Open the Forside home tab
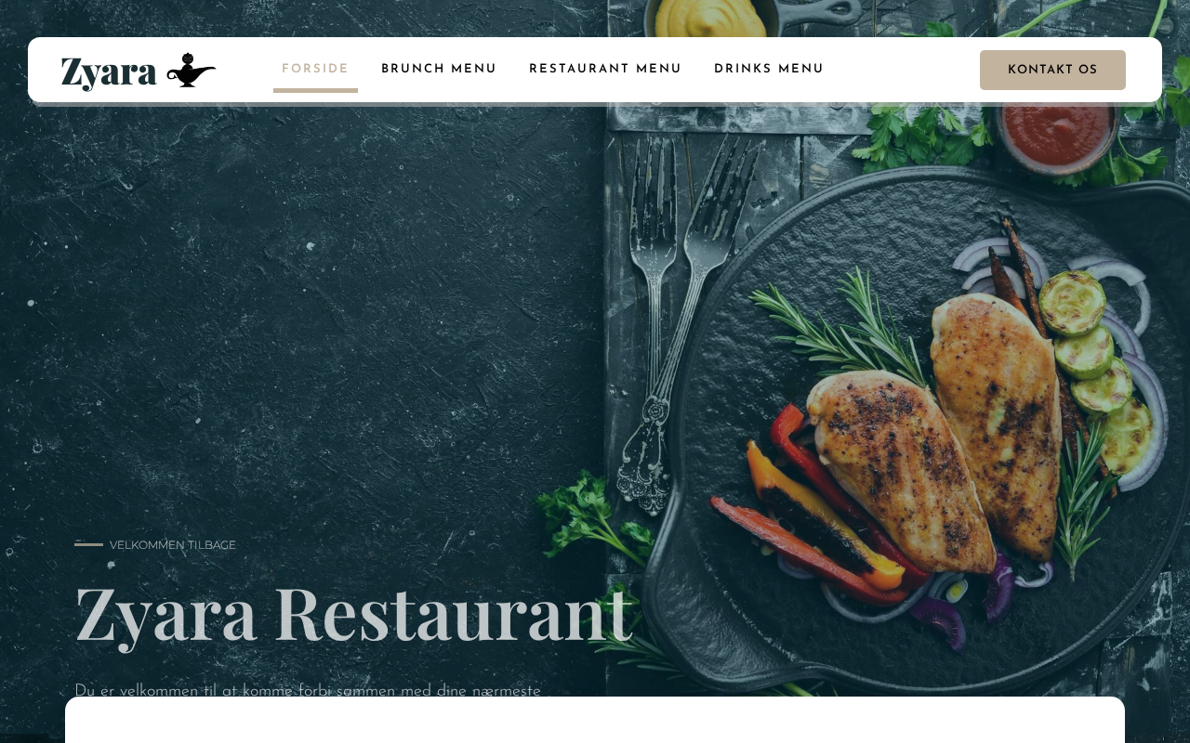The height and width of the screenshot is (743, 1190). (315, 70)
